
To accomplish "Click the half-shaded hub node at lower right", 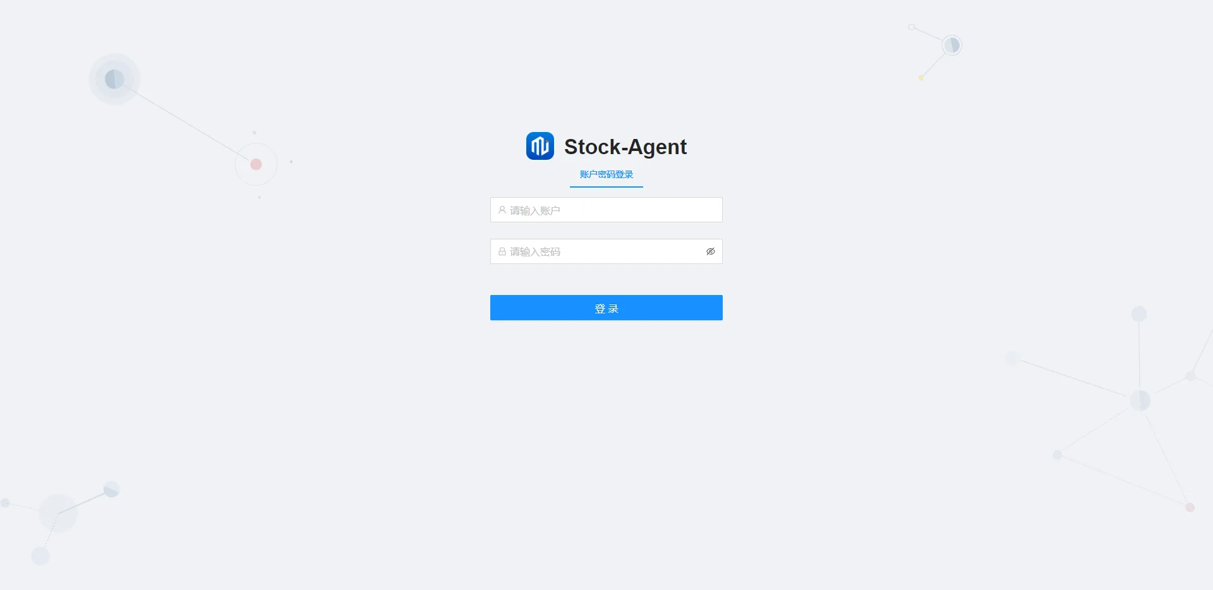I will coord(1140,400).
